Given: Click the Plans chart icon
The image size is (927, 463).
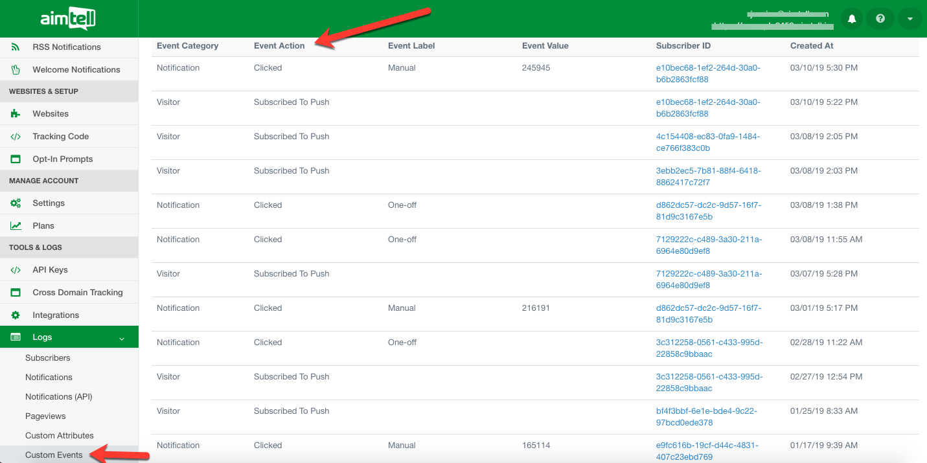Looking at the screenshot, I should pos(16,226).
